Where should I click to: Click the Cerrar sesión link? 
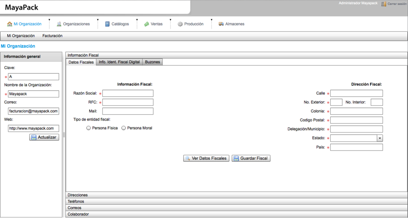coord(397,4)
